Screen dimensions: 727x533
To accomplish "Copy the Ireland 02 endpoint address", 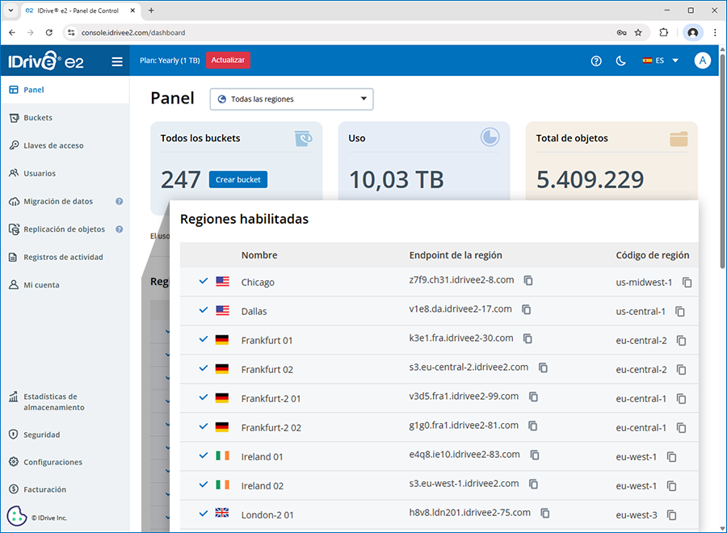I will (x=533, y=485).
